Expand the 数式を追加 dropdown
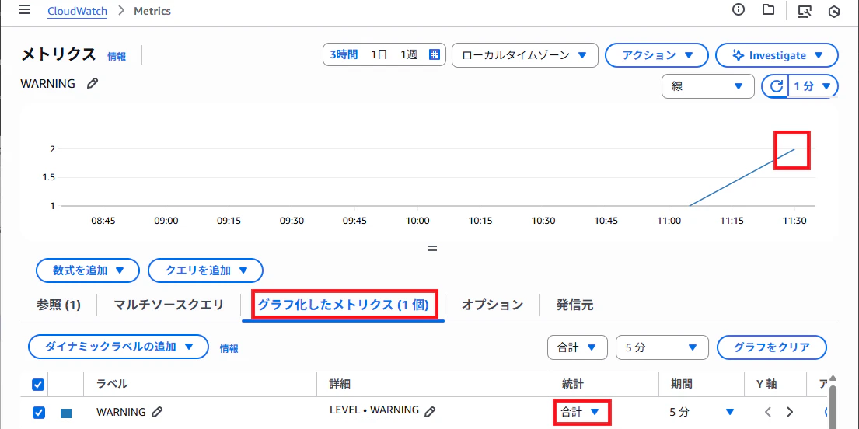 point(88,270)
